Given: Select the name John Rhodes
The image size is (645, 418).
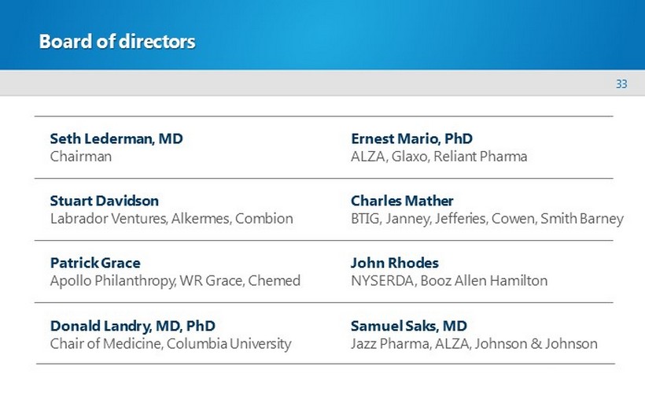Looking at the screenshot, I should coord(395,263).
